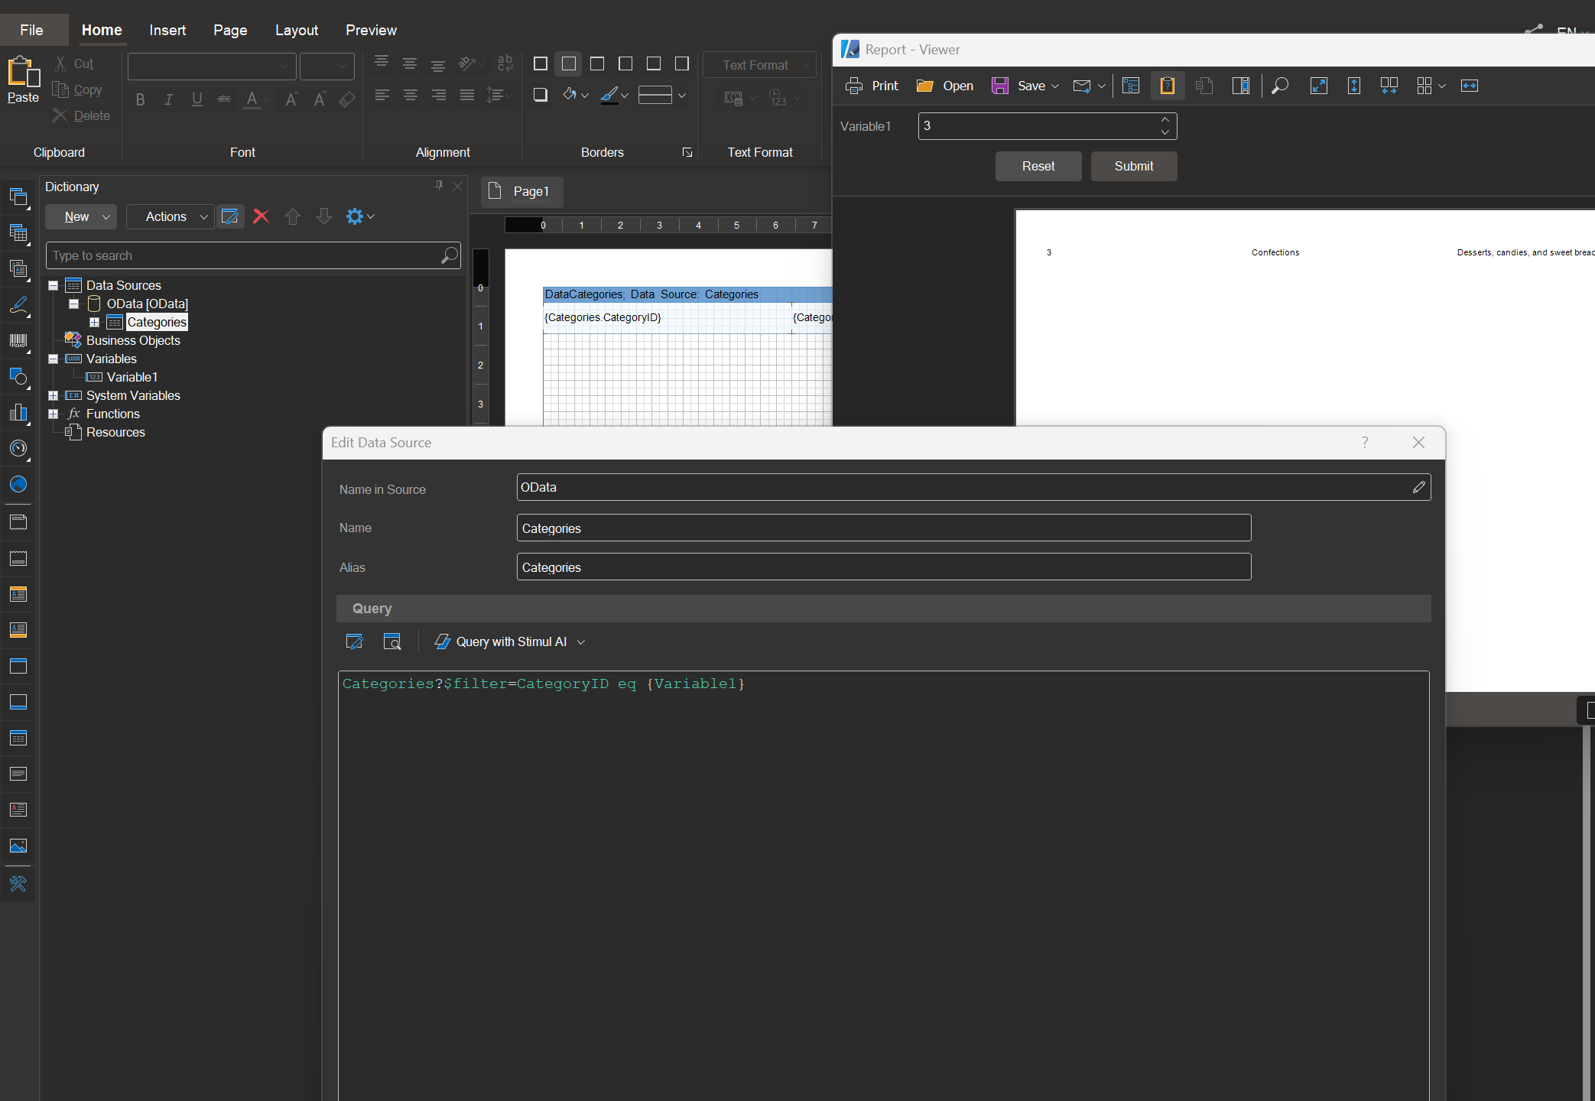The width and height of the screenshot is (1595, 1101).
Task: Toggle the All borders button
Action: click(x=540, y=63)
